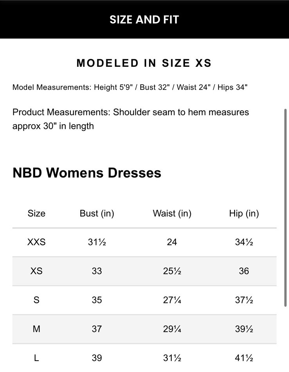289x372 pixels.
Task: Click the NBD Womens Dresses heading
Action: pos(87,173)
